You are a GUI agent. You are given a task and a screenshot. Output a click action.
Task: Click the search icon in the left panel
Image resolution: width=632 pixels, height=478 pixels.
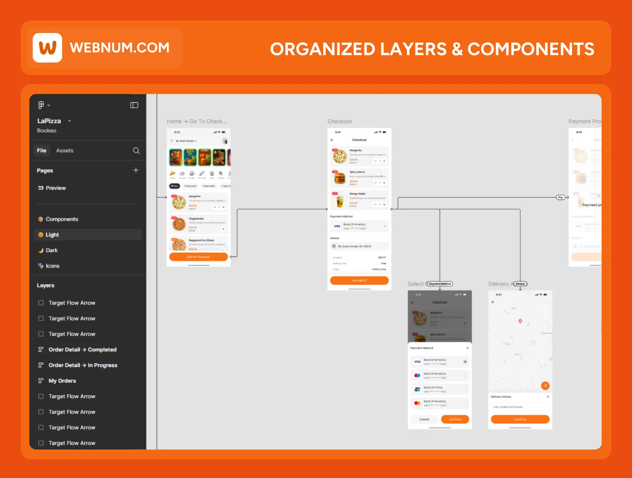(136, 151)
